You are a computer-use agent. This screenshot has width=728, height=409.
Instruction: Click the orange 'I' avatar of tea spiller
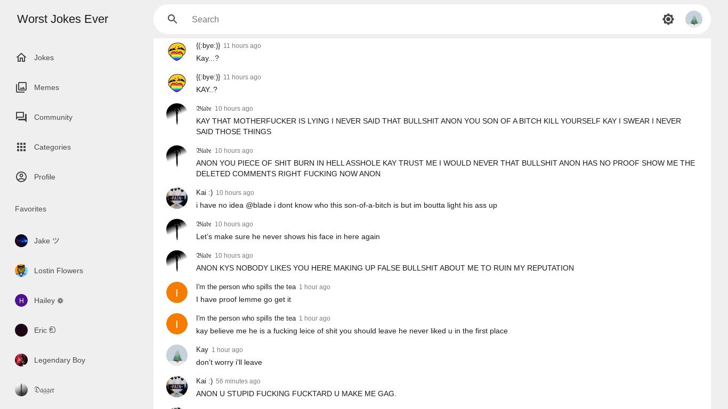pos(177,292)
